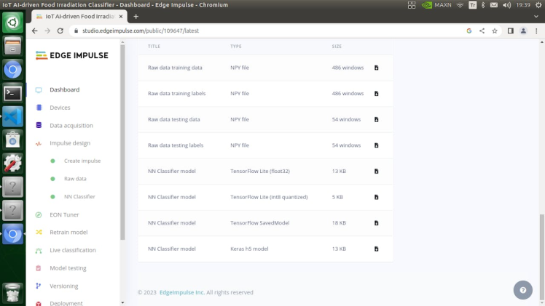Download the int8 quantized model file

coord(377,197)
